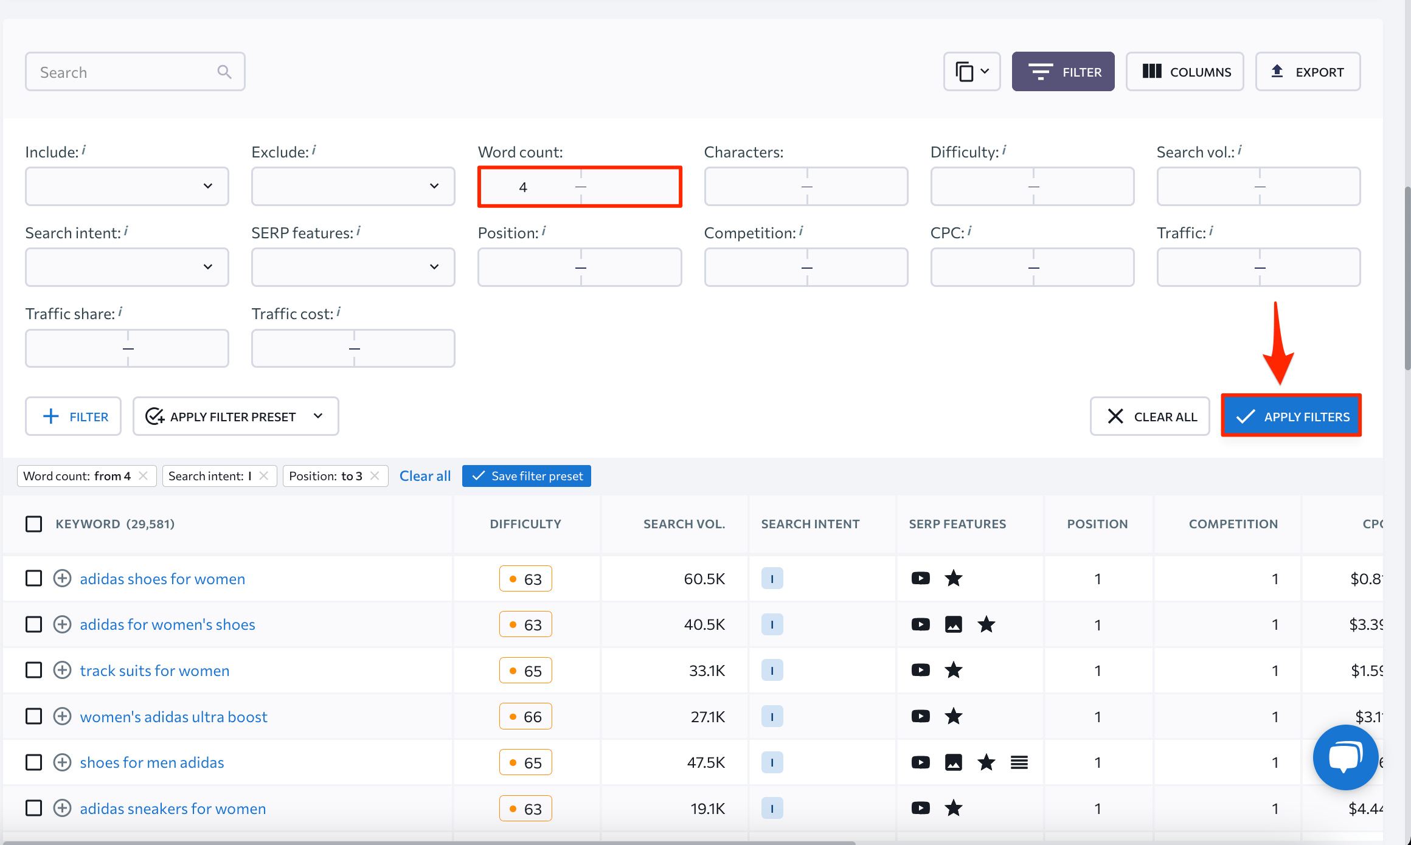
Task: Click the keyword Search field
Action: tap(135, 72)
